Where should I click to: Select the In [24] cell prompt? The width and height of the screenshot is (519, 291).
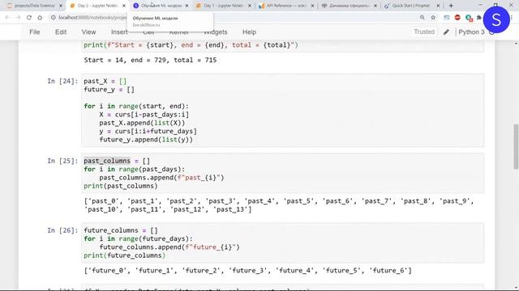click(62, 81)
